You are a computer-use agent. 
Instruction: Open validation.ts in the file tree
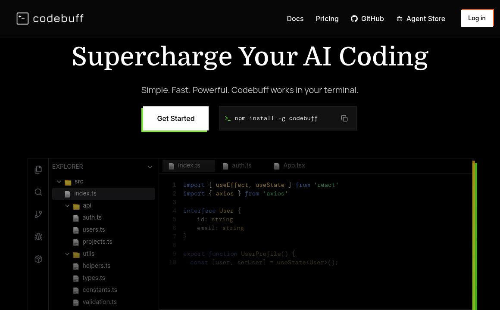99,302
